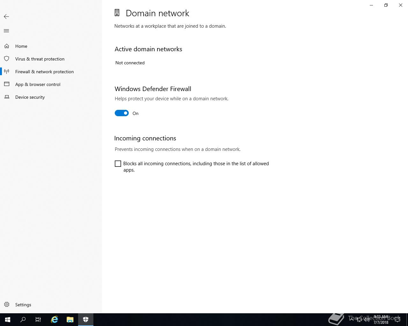Screen dimensions: 408x326
Task: Click the 'Incoming connections' heading
Action: pyautogui.click(x=145, y=138)
